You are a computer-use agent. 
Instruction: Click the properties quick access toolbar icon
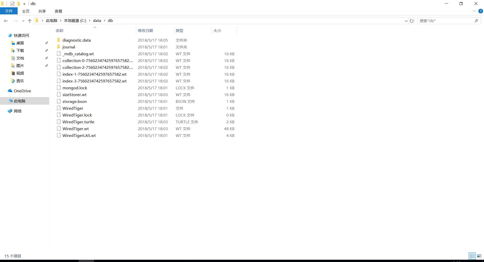pos(12,4)
